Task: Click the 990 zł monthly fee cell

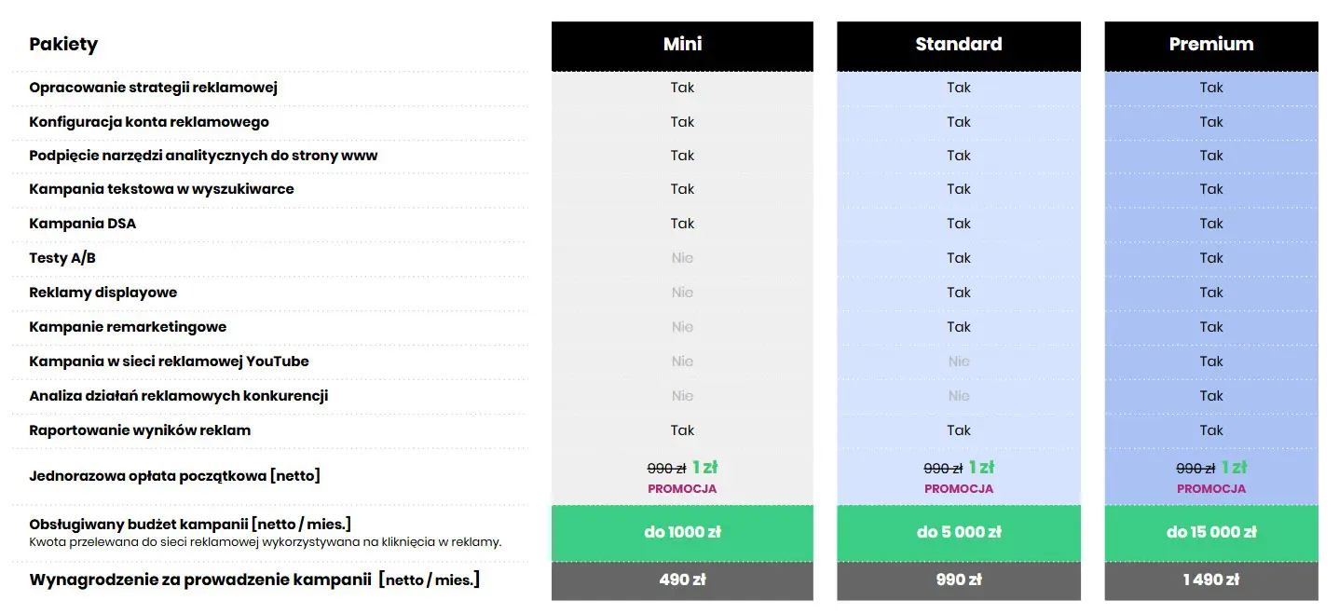Action: [x=958, y=580]
